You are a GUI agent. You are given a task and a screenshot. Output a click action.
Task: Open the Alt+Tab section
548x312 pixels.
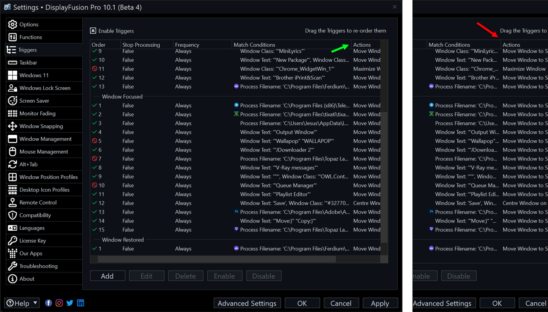44,164
